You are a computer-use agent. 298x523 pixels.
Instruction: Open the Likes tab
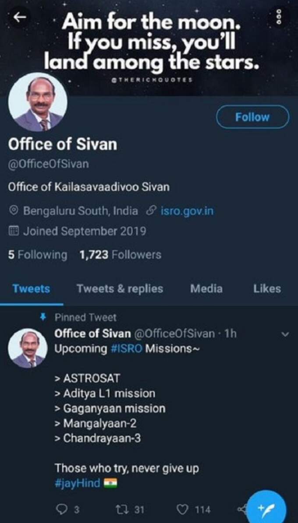pyautogui.click(x=267, y=289)
